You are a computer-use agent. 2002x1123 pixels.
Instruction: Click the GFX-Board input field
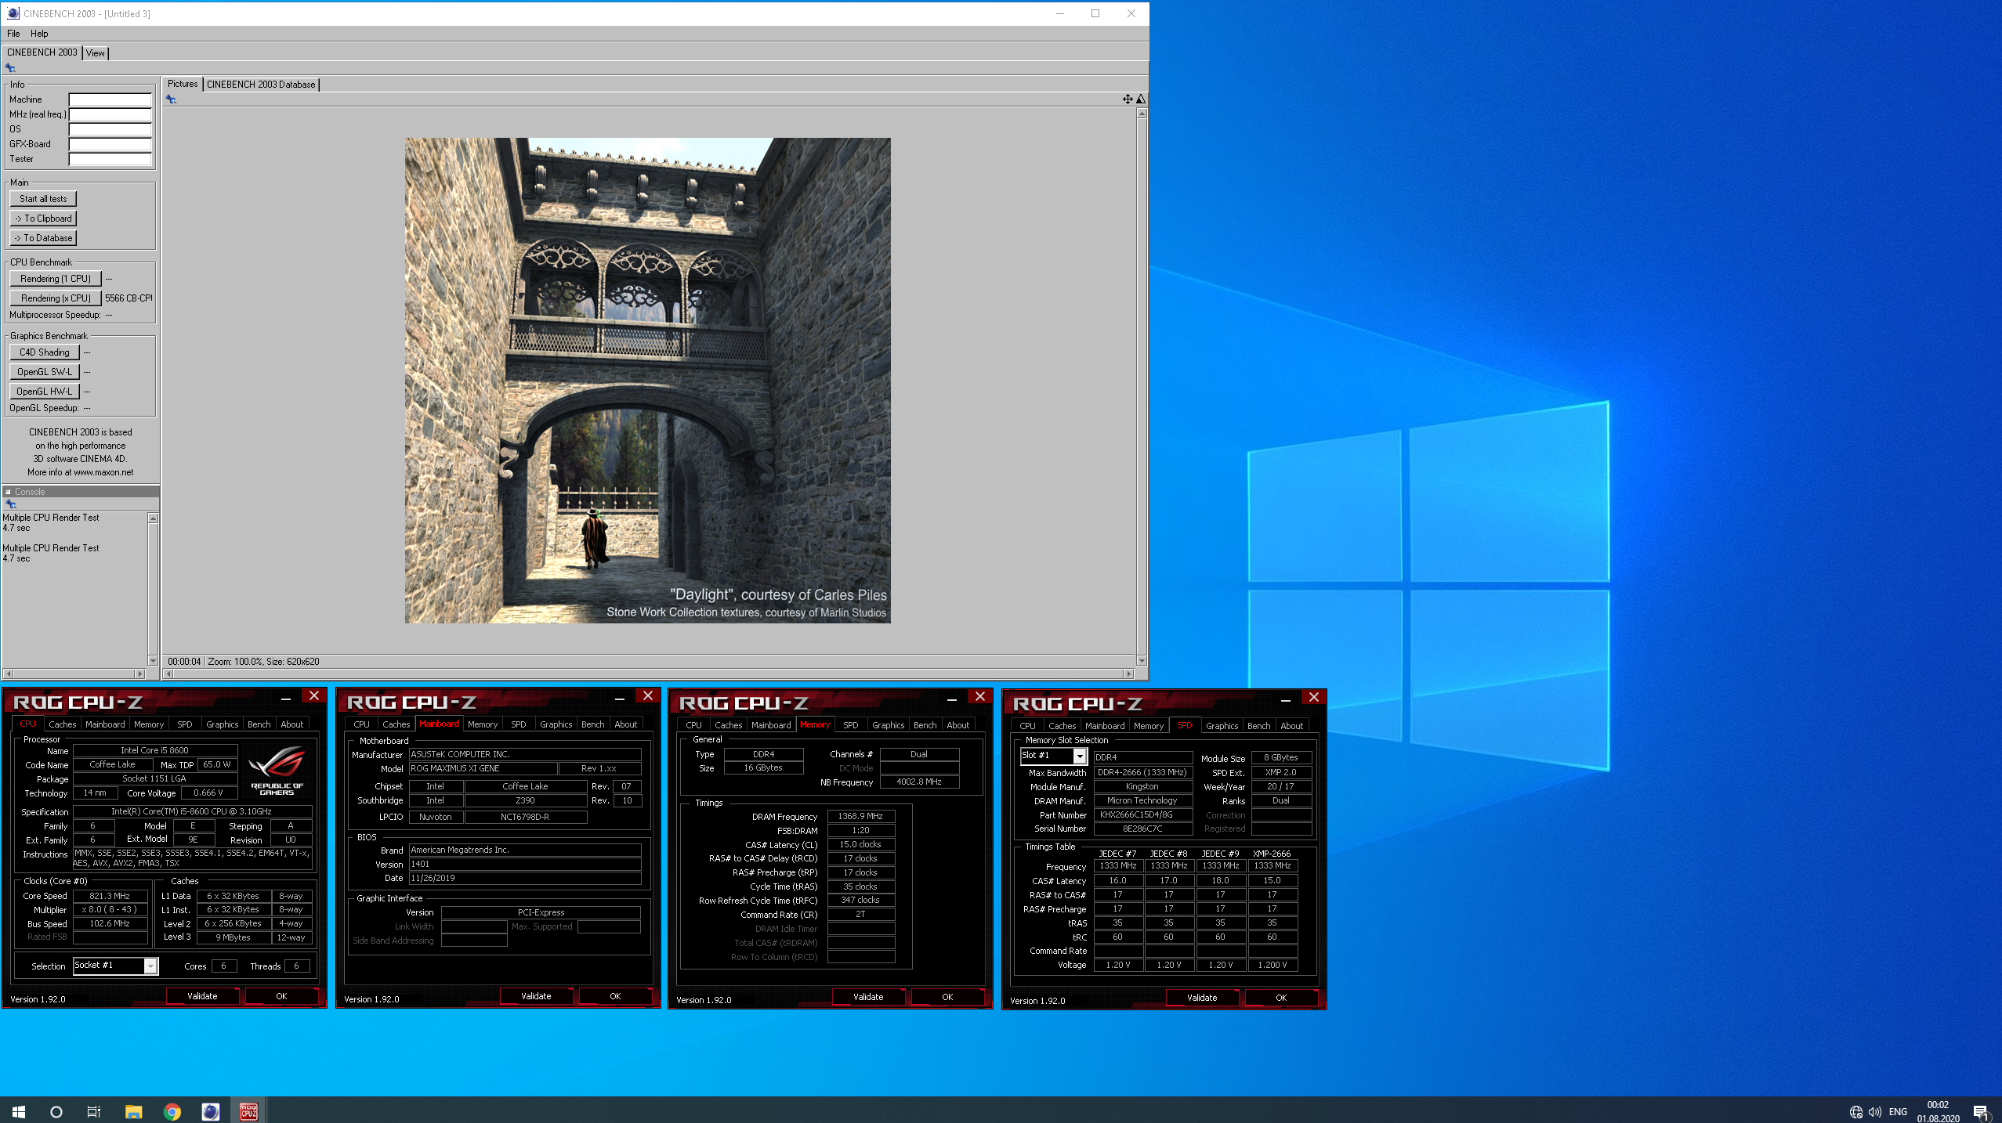click(x=110, y=144)
